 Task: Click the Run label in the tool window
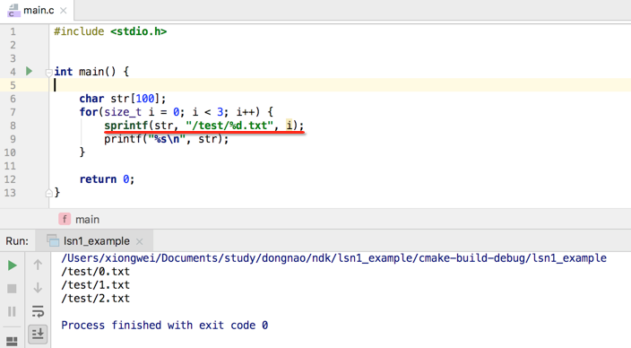point(17,241)
